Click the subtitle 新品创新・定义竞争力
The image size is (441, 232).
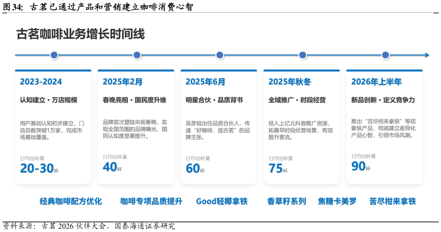pos(383,100)
